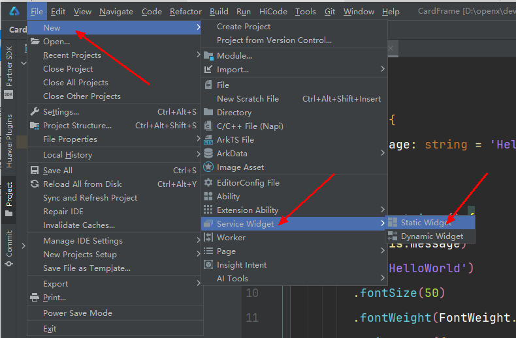This screenshot has width=516, height=338.
Task: Click the Module folder icon
Action: (208, 56)
